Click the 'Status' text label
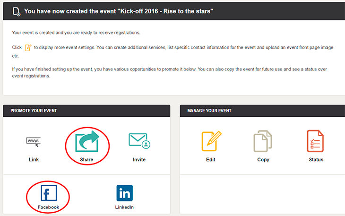 (316, 160)
